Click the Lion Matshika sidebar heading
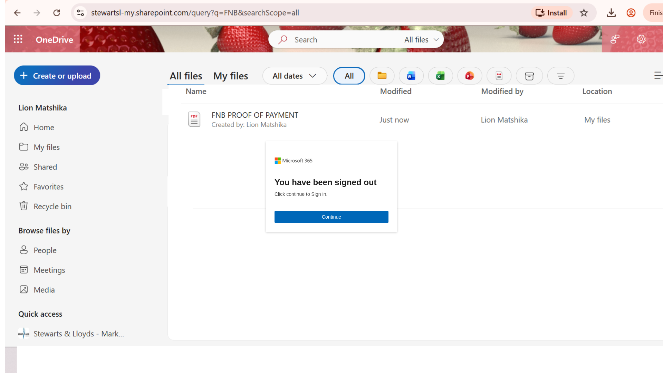Screen dimensions: 663x373 [x=42, y=108]
